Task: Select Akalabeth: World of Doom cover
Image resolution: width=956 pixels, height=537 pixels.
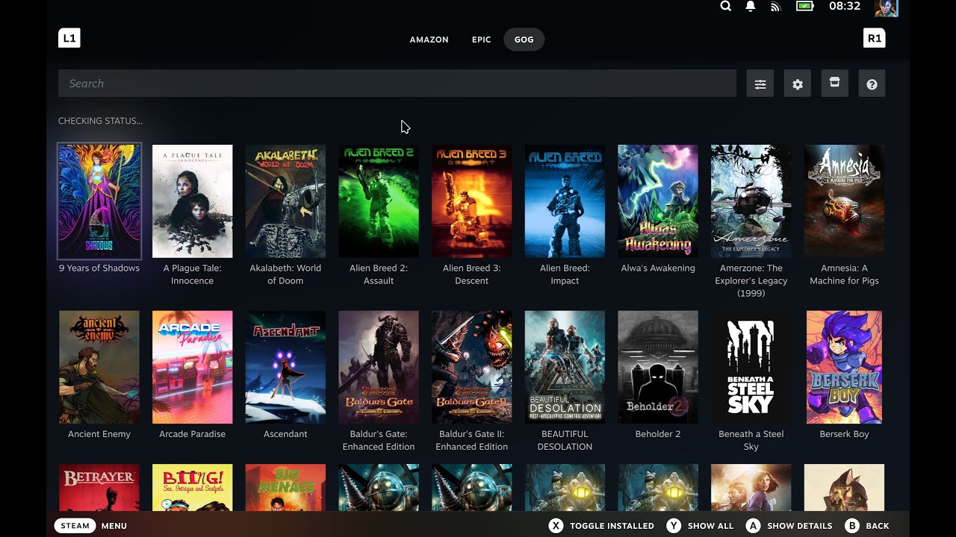Action: click(x=285, y=201)
